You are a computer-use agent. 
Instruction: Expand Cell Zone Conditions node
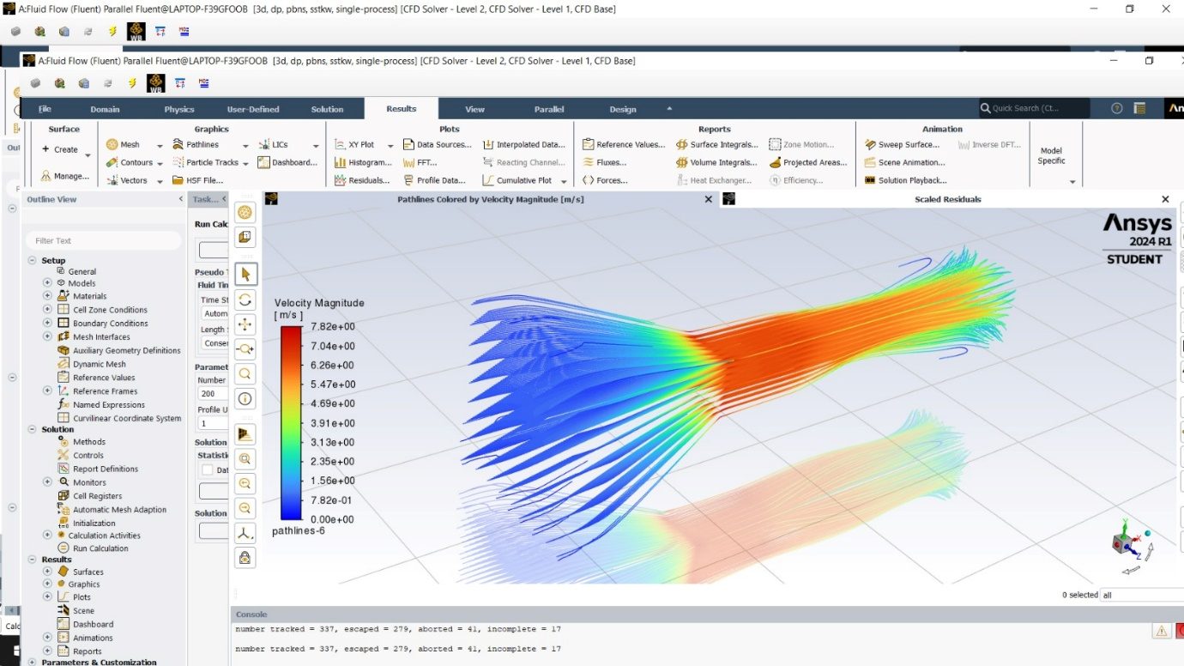[x=47, y=310]
